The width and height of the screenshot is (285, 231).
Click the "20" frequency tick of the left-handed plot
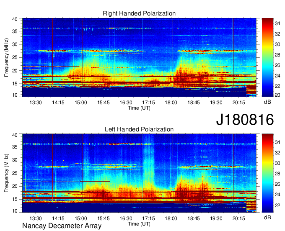pos(15,186)
